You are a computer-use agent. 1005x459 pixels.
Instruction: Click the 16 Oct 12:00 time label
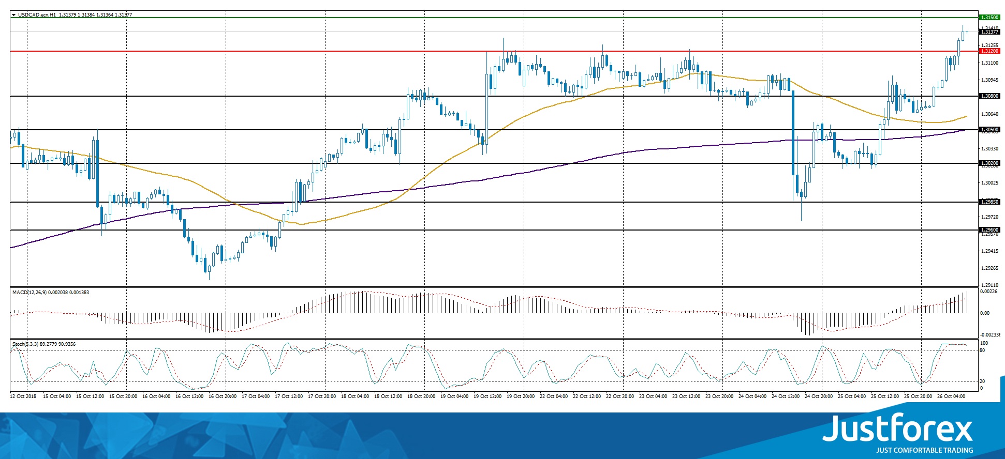coord(189,396)
